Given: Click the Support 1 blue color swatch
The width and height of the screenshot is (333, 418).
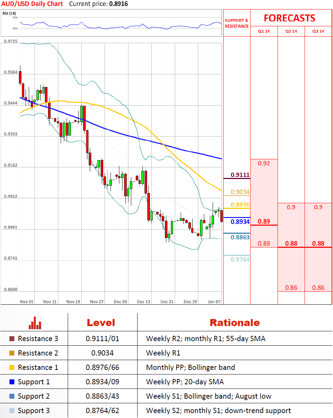Looking at the screenshot, I should pos(12,382).
